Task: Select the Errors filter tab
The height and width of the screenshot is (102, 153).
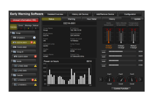Action: pyautogui.click(x=21, y=27)
